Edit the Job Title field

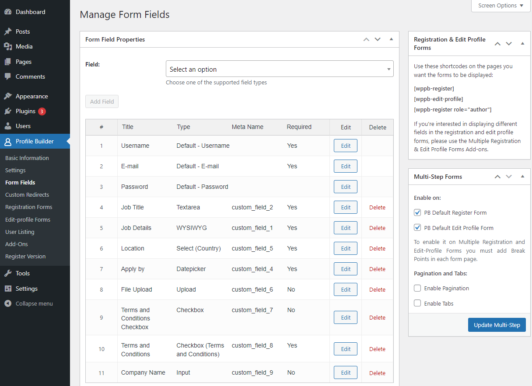[346, 207]
